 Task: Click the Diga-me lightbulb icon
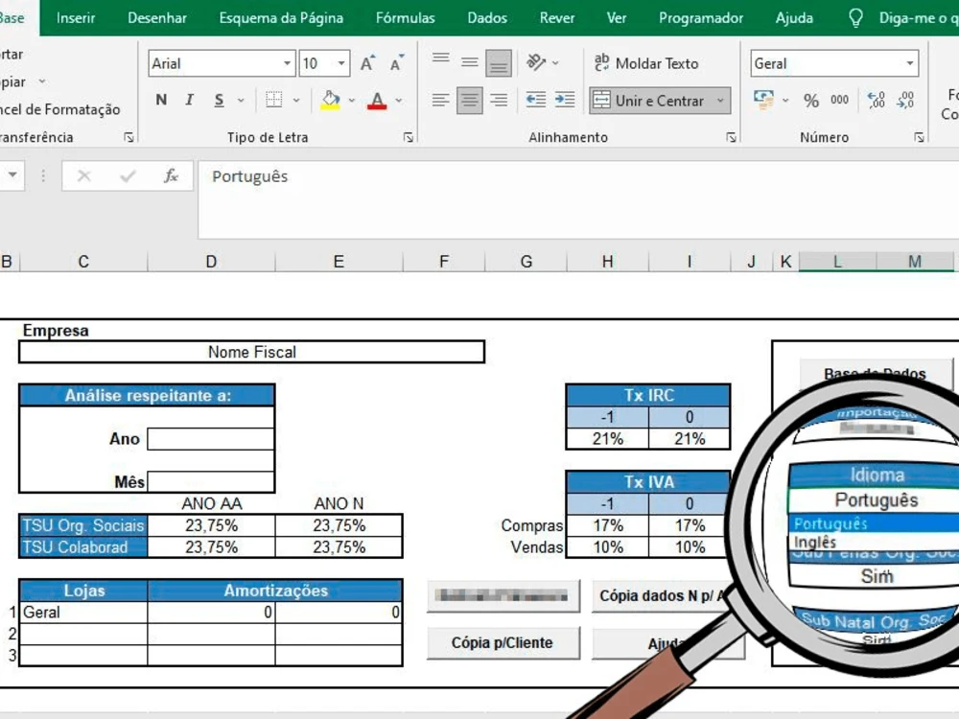855,18
